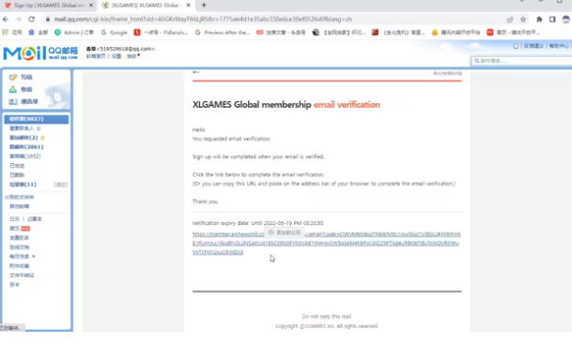
Task: Toggle the browser side panel icon
Action: 552,20
